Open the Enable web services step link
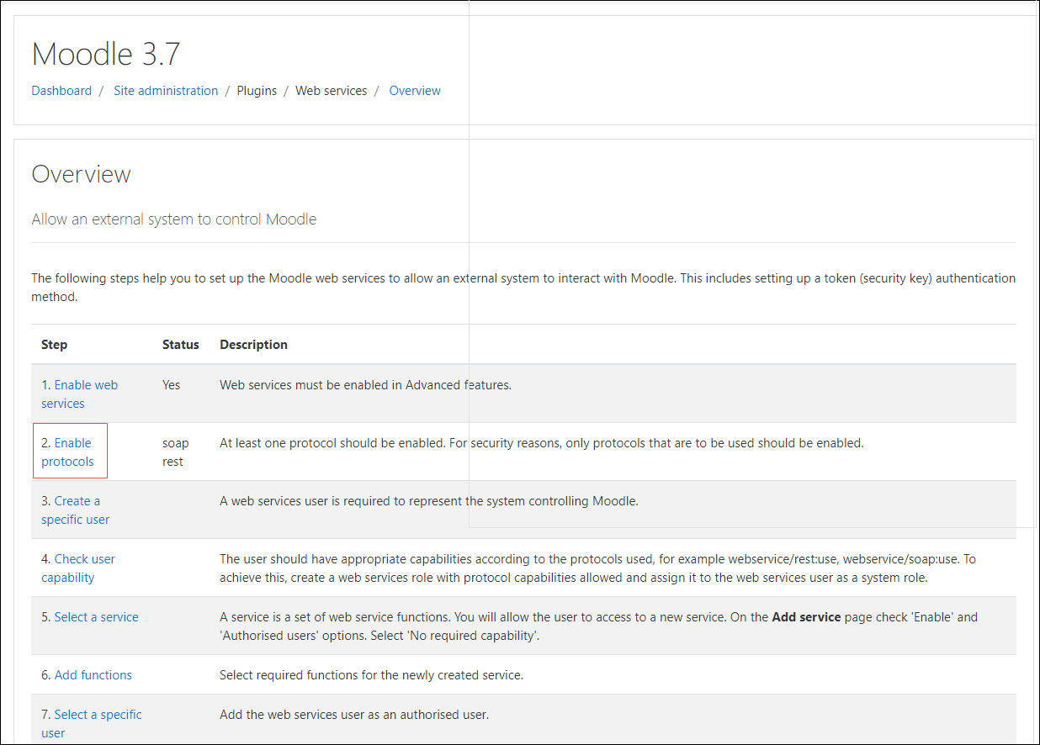Image resolution: width=1040 pixels, height=745 pixels. (80, 394)
